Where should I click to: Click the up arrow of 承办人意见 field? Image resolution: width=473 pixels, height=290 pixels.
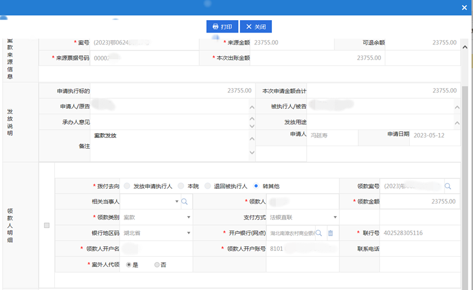point(252,119)
